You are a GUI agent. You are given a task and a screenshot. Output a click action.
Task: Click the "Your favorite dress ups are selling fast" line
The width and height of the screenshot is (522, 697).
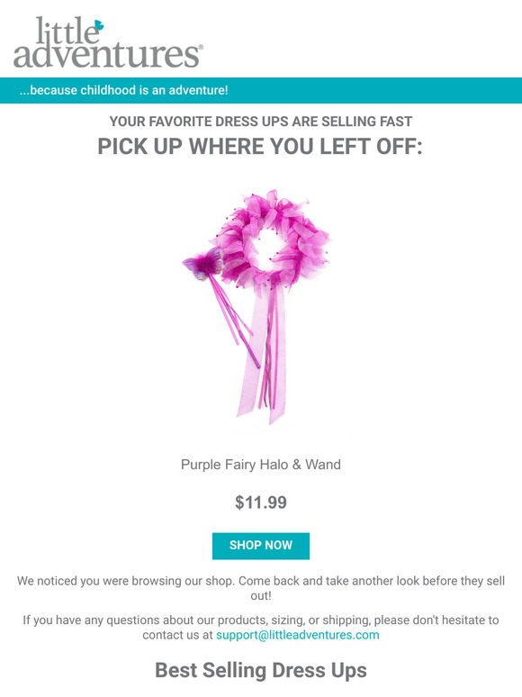(x=261, y=122)
